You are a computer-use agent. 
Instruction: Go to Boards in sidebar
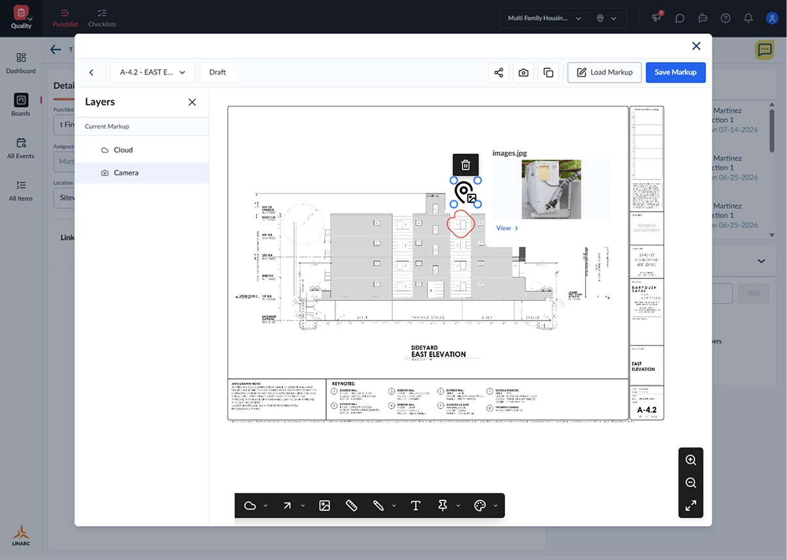pyautogui.click(x=21, y=105)
